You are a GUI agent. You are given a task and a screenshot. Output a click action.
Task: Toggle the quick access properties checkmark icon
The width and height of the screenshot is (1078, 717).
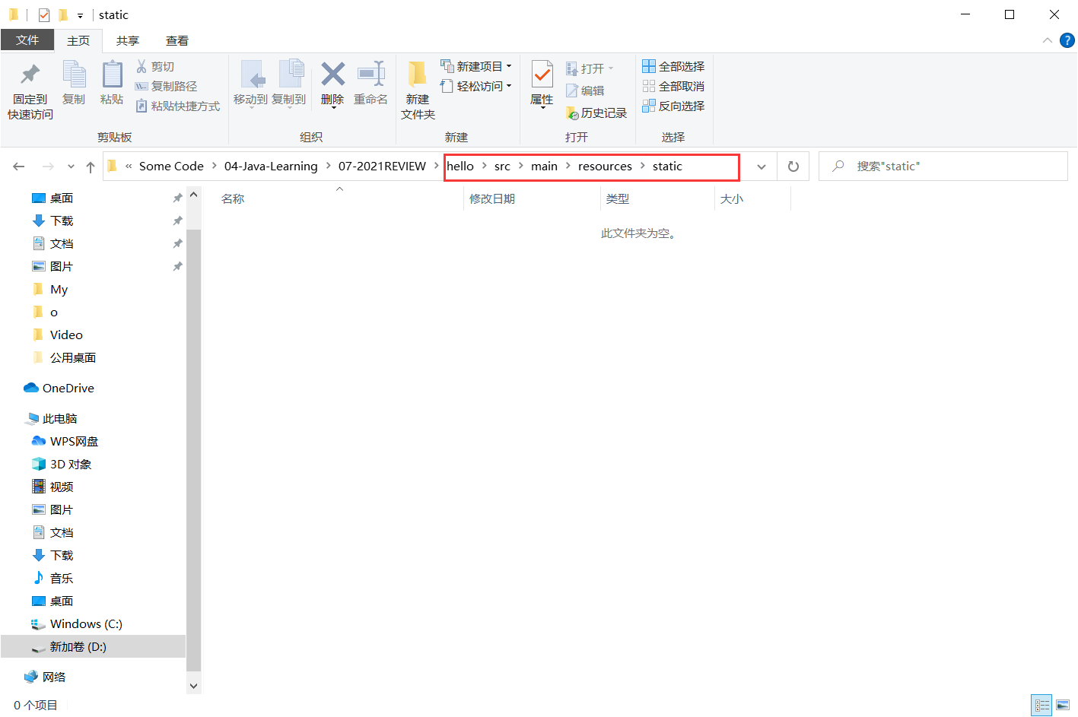(x=44, y=14)
